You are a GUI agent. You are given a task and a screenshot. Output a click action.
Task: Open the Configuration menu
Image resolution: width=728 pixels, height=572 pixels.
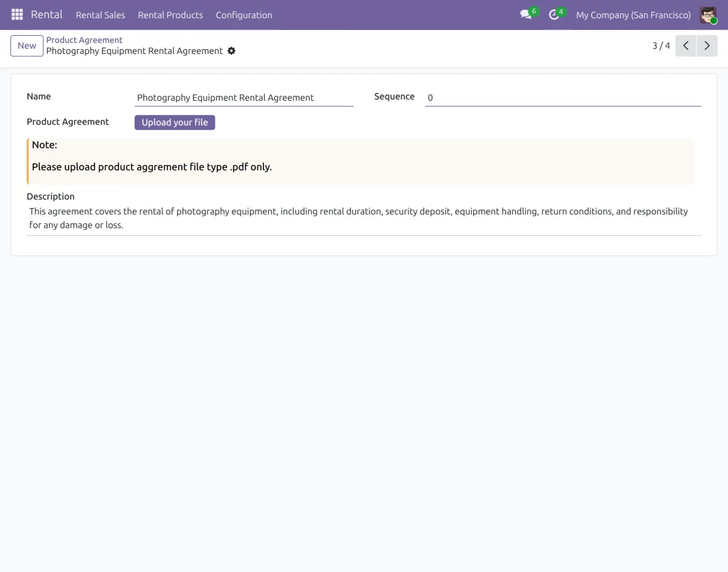click(244, 15)
